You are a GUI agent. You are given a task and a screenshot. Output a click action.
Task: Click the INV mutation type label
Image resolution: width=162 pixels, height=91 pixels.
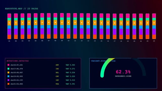(x=57, y=80)
